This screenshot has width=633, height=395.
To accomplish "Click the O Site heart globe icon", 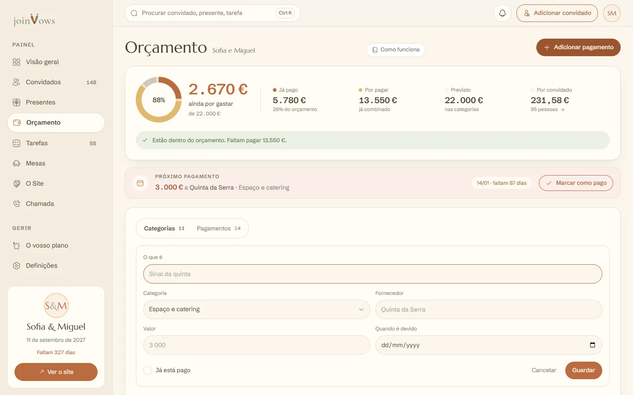I will tap(17, 184).
